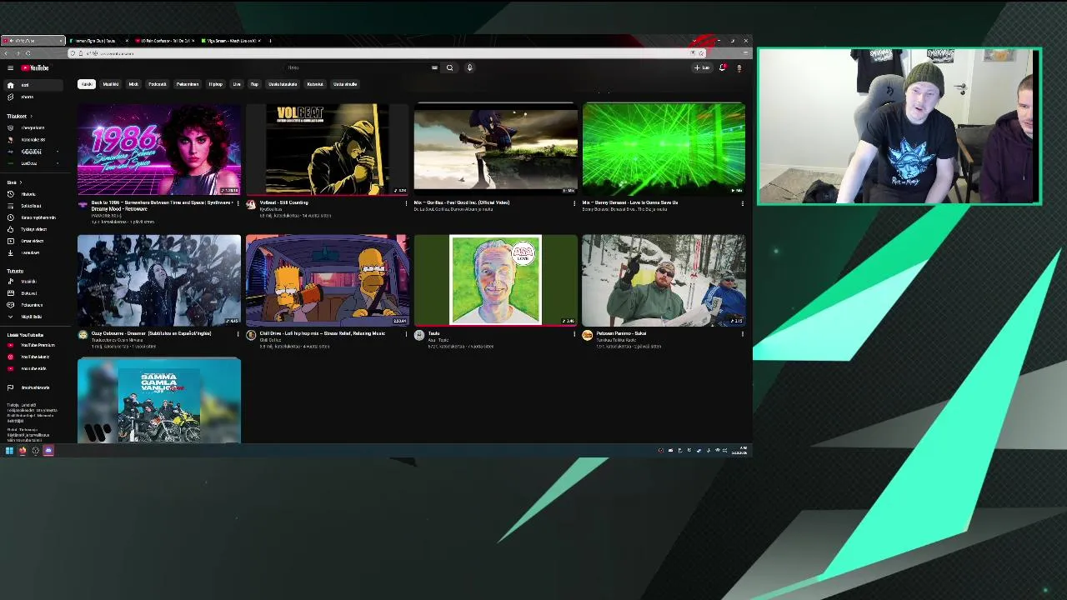This screenshot has height=600, width=1067.
Task: Open YouTube Premium in the sidebar
Action: point(33,345)
